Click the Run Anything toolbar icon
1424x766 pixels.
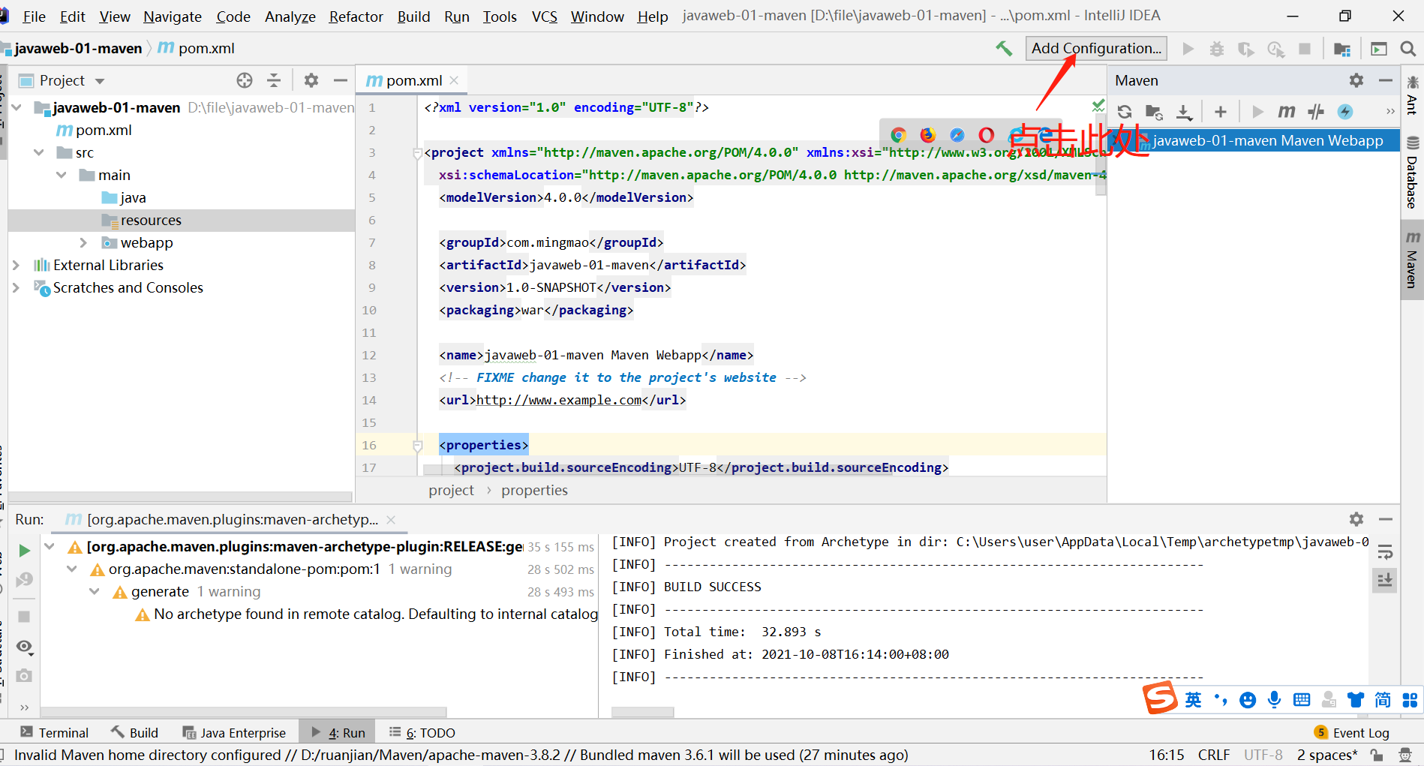pyautogui.click(x=1379, y=49)
